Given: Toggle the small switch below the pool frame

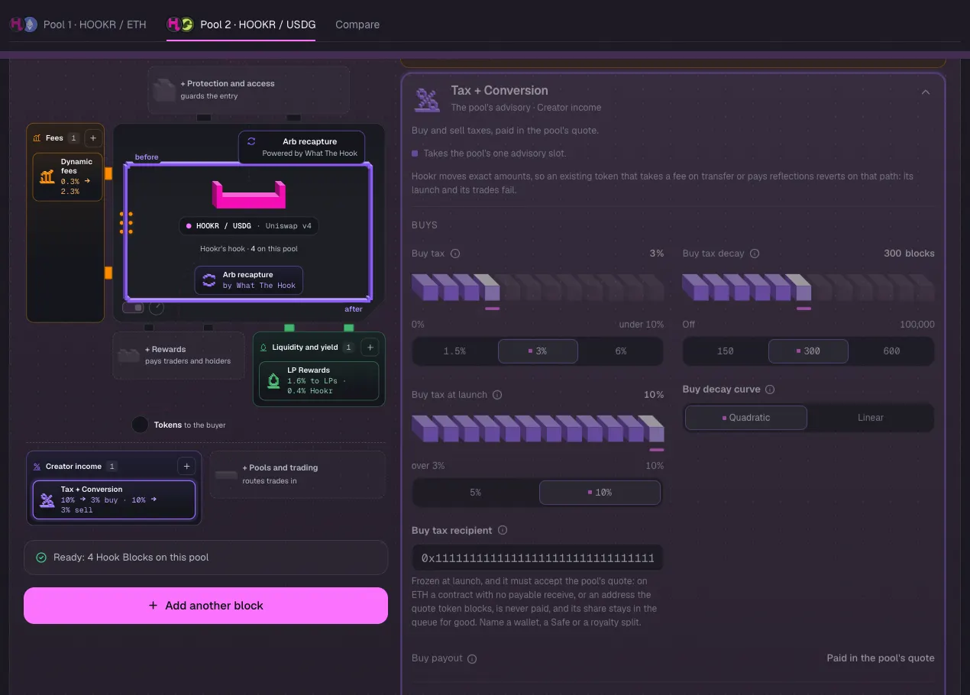Looking at the screenshot, I should click(133, 307).
